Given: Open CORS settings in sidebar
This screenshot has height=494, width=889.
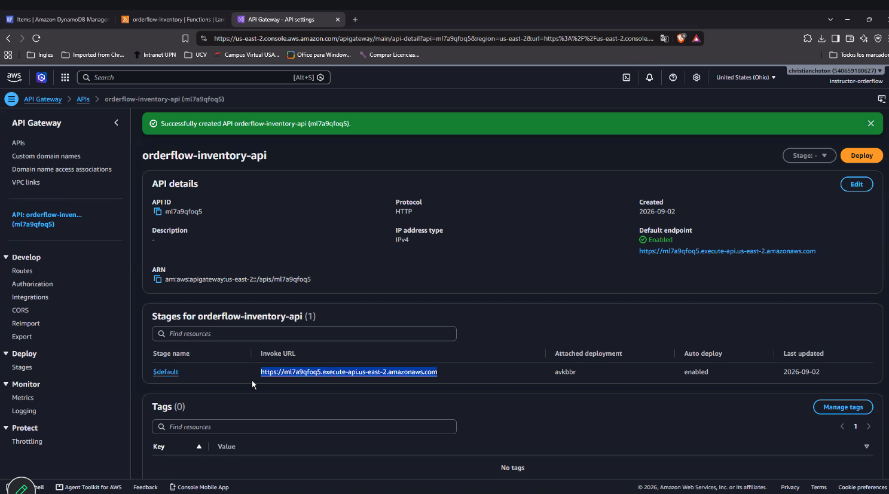Looking at the screenshot, I should [20, 310].
